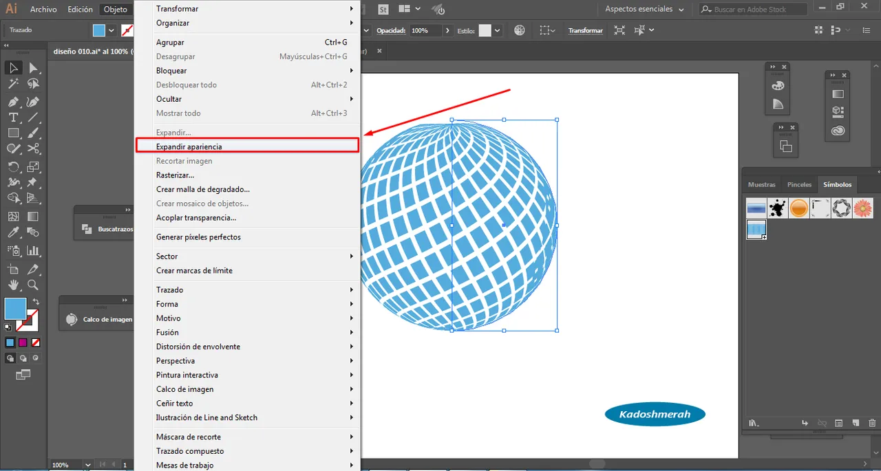The image size is (881, 471).
Task: Select the Zoom magnifier tool
Action: coord(33,285)
